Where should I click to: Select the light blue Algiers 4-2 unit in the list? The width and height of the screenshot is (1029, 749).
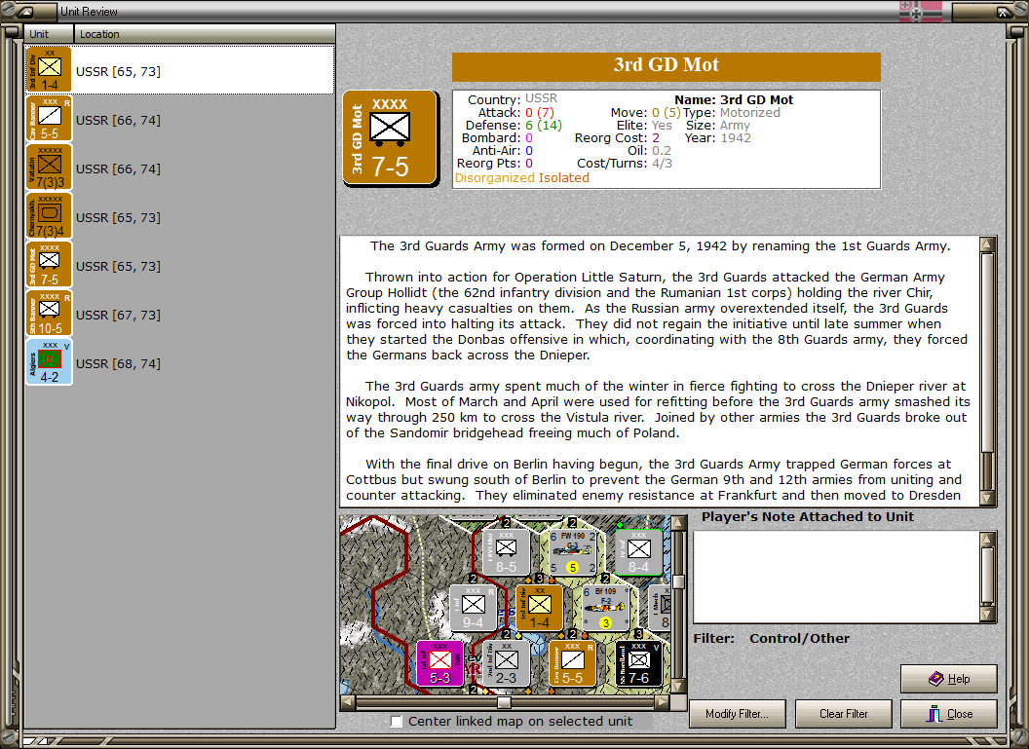[x=180, y=362]
